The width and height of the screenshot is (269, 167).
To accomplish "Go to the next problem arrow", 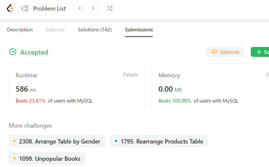I will [x=93, y=8].
